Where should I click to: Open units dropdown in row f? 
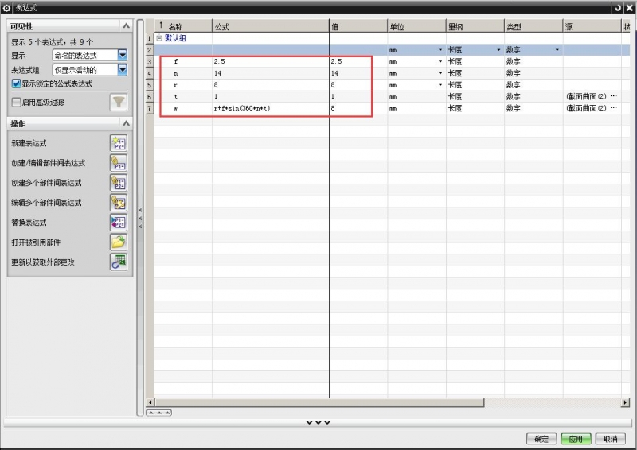point(440,62)
